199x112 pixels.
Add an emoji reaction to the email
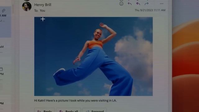tap(121, 4)
